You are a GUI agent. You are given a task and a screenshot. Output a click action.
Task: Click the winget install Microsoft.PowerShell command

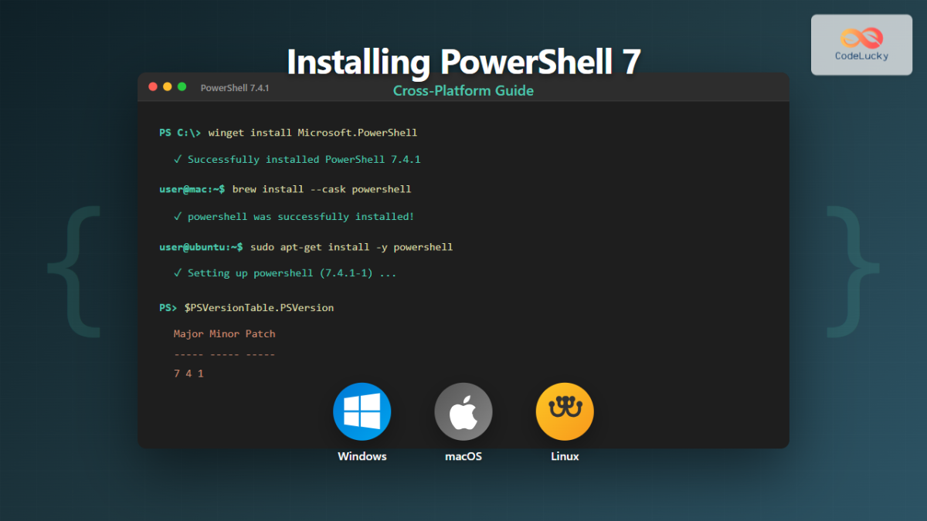pos(312,133)
